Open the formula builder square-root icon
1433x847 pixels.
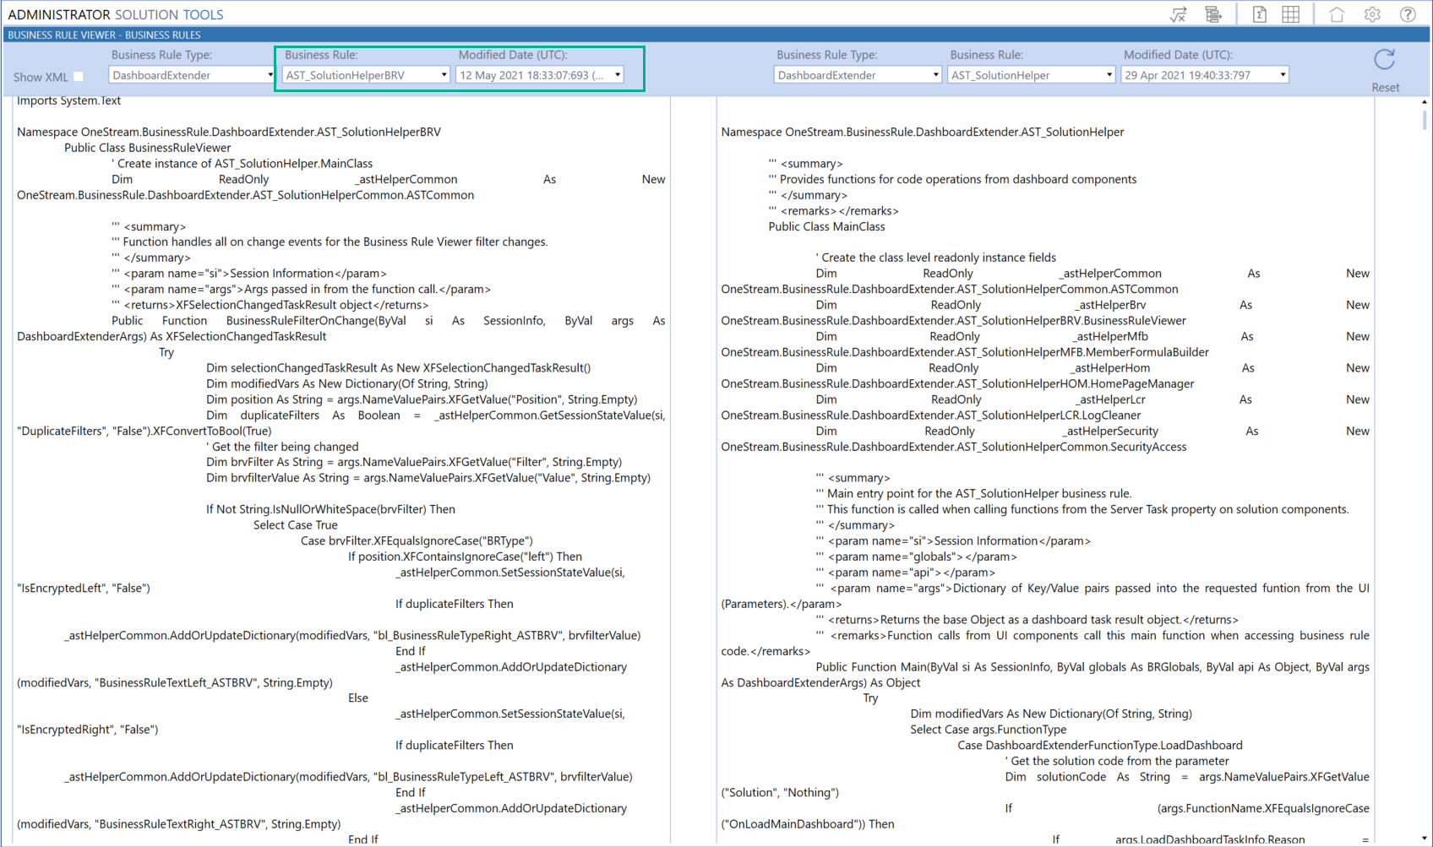pos(1178,14)
